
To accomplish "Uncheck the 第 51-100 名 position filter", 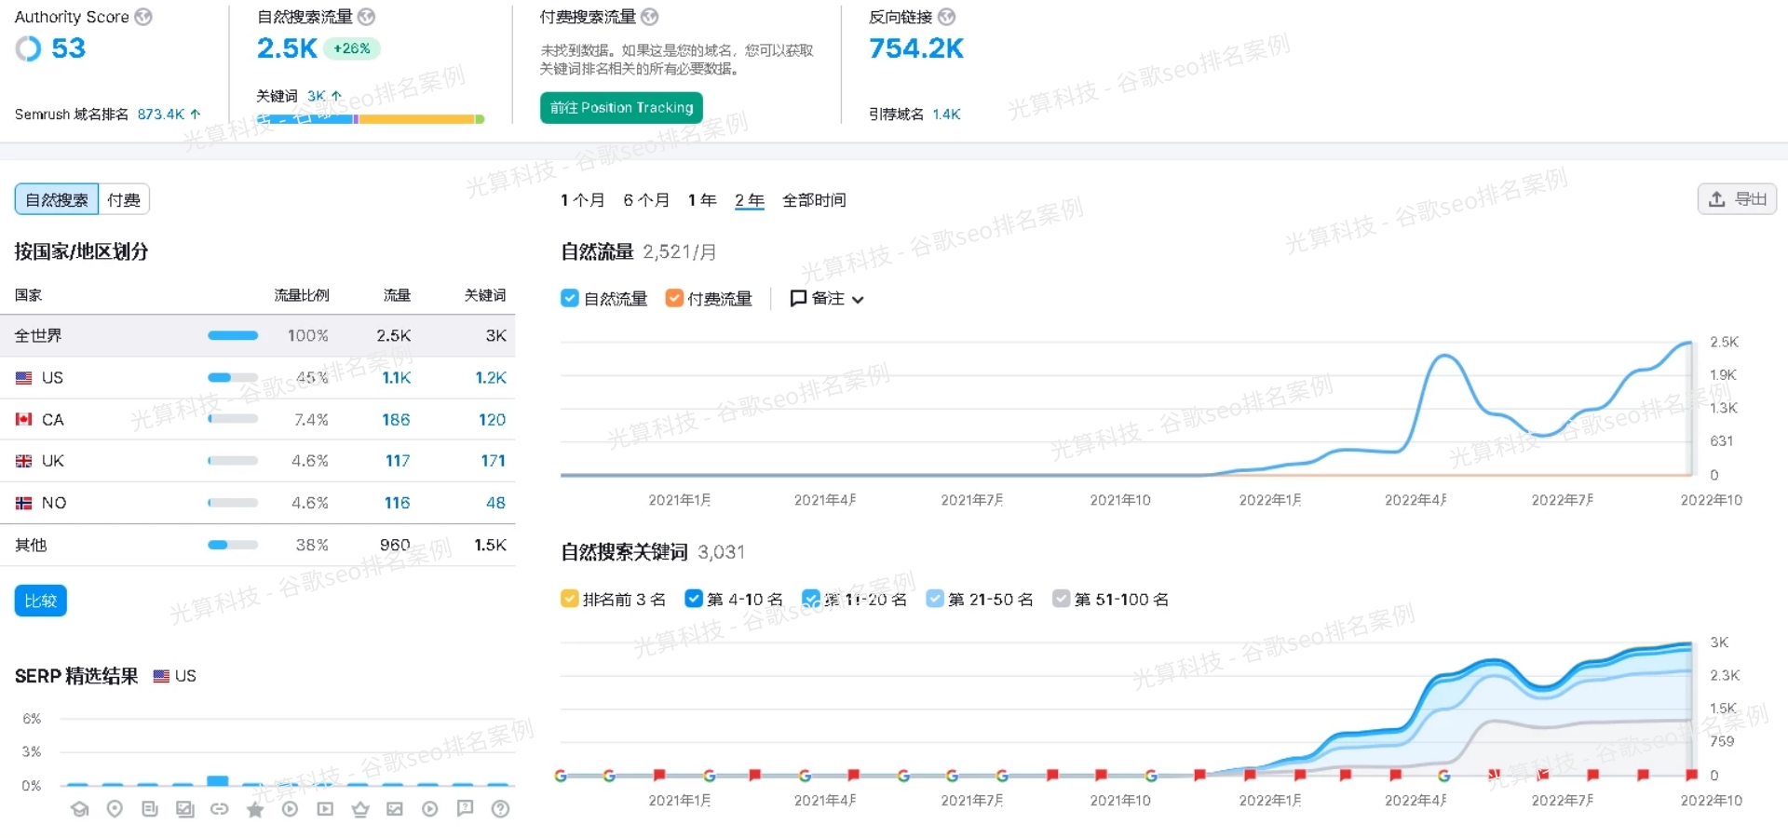I will click(x=1061, y=599).
